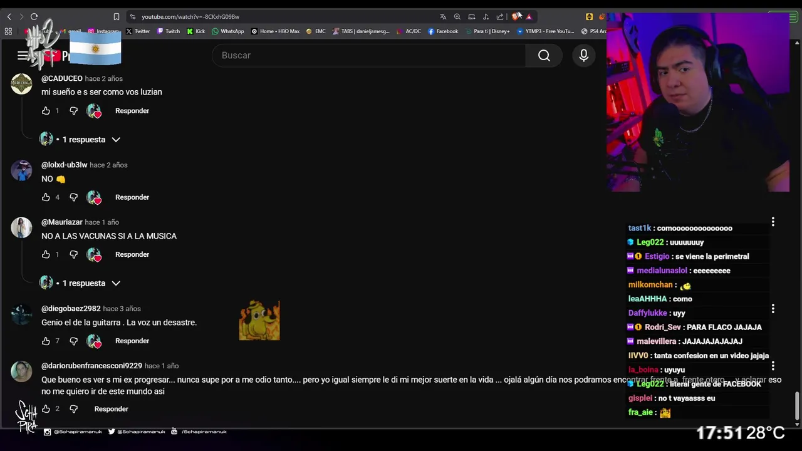Open the @lolxd-ub3lw username link
This screenshot has height=451, width=802.
coord(64,165)
